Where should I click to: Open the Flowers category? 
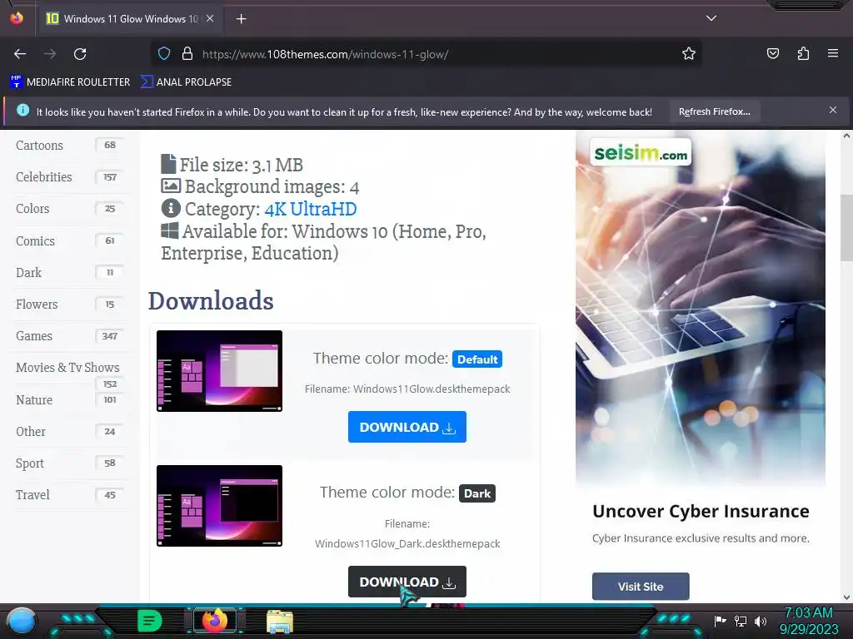37,305
